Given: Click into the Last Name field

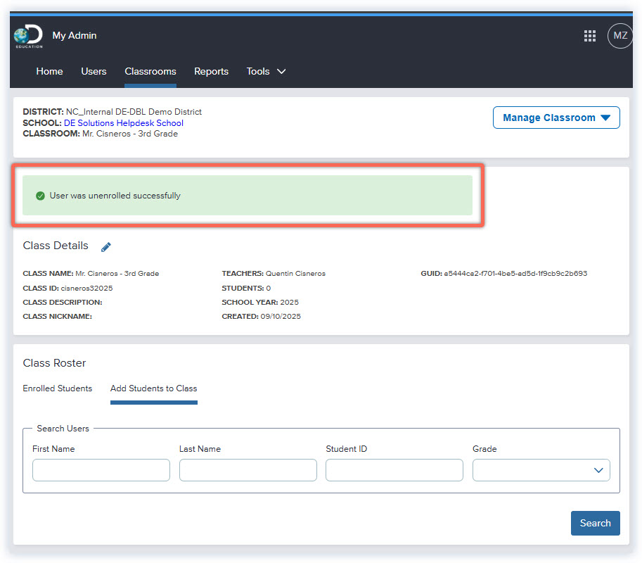Looking at the screenshot, I should (248, 470).
